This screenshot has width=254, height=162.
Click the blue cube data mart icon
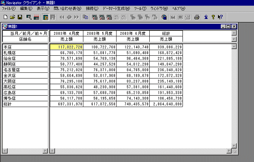coord(164,17)
